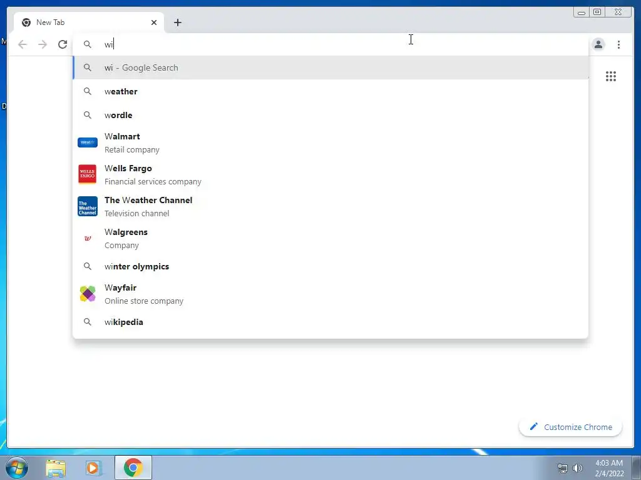
Task: Open a new tab with plus button
Action: coord(177,22)
